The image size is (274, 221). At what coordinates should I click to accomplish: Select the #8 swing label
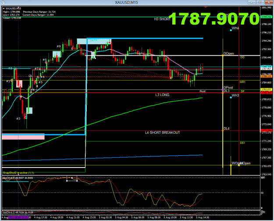coord(45,60)
